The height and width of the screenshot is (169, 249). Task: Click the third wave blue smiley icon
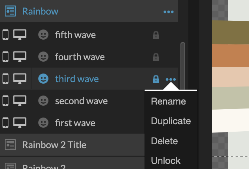click(x=43, y=79)
